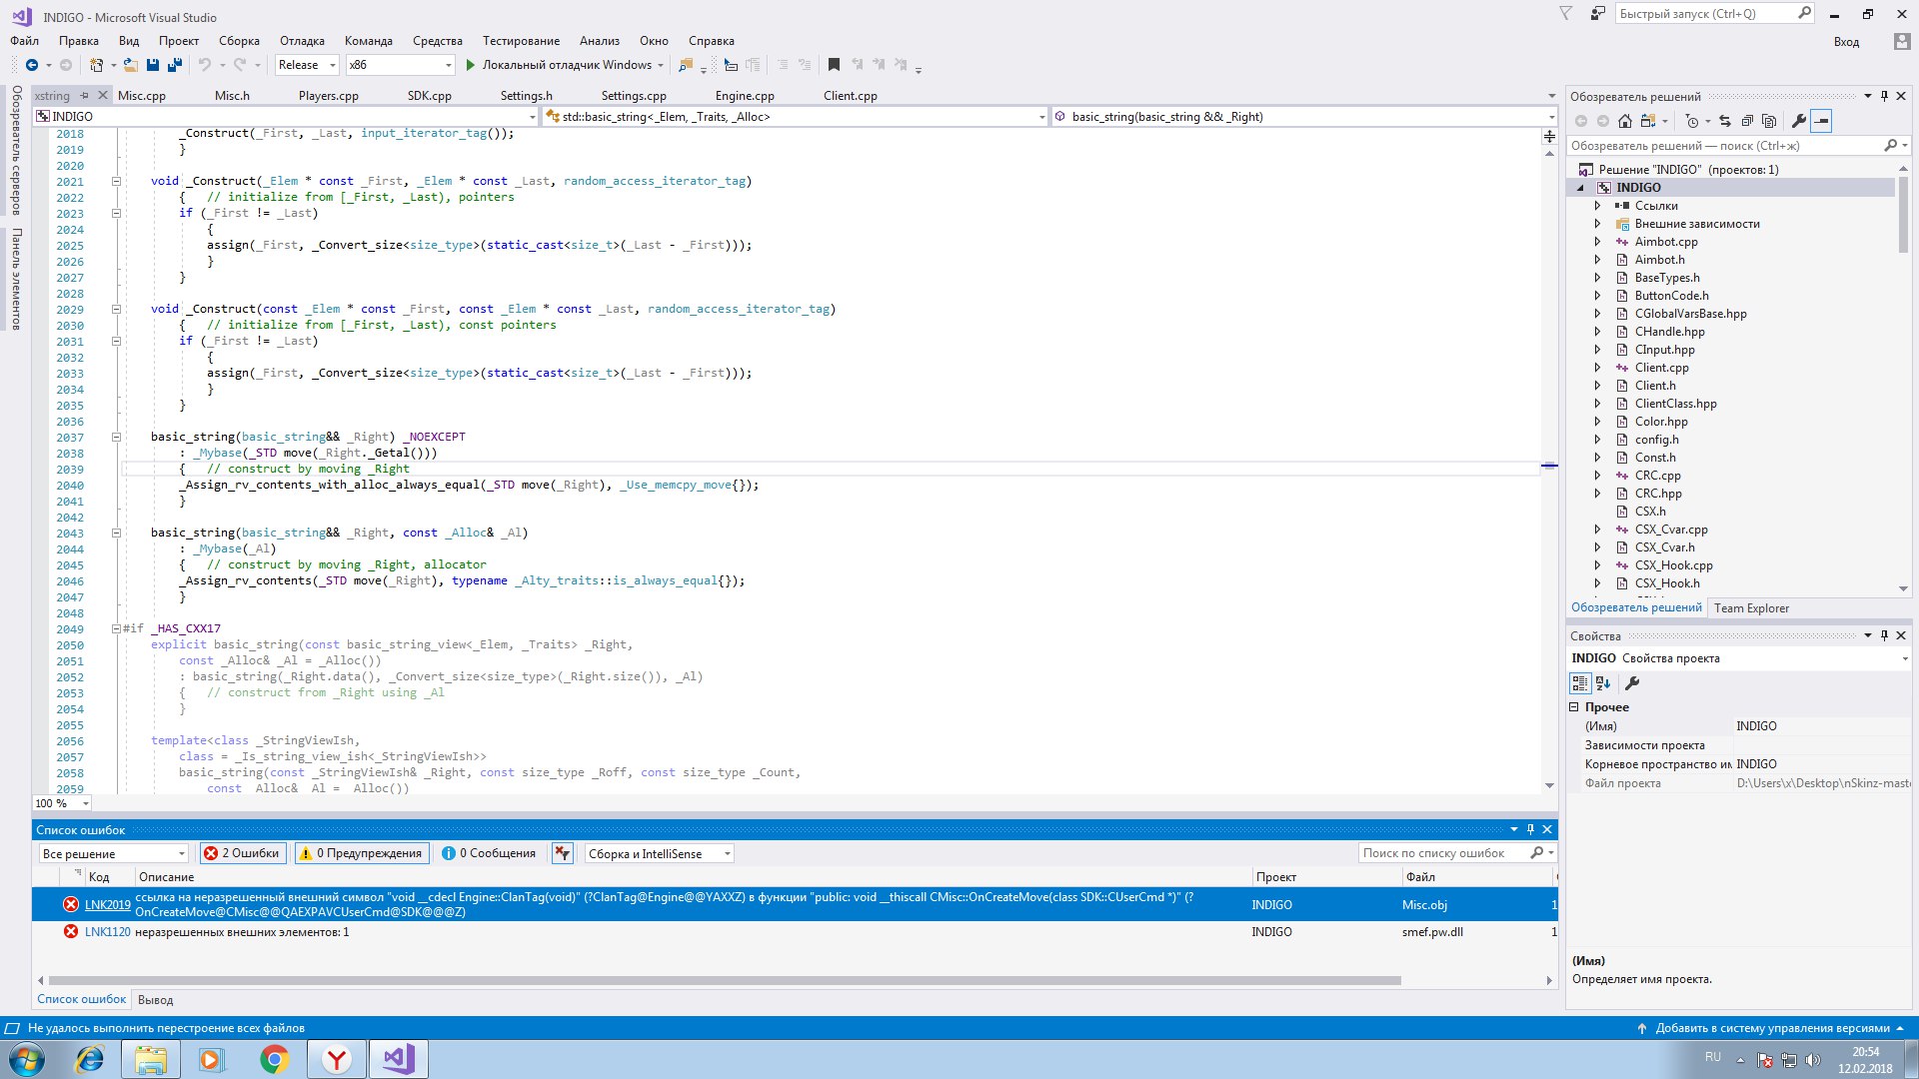Viewport: 1919px width, 1079px height.
Task: Switch to the Вывод output tab
Action: (155, 1000)
